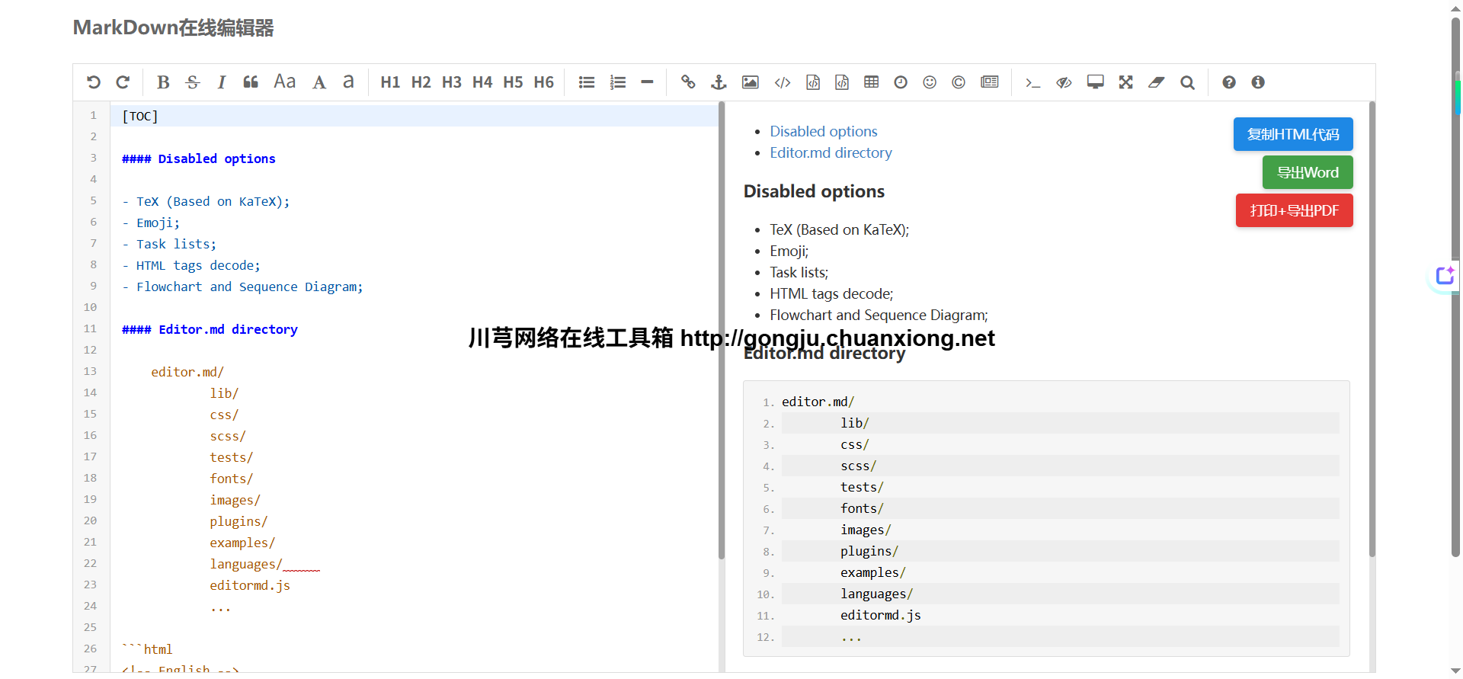
Task: Insert an unordered list
Action: [587, 82]
